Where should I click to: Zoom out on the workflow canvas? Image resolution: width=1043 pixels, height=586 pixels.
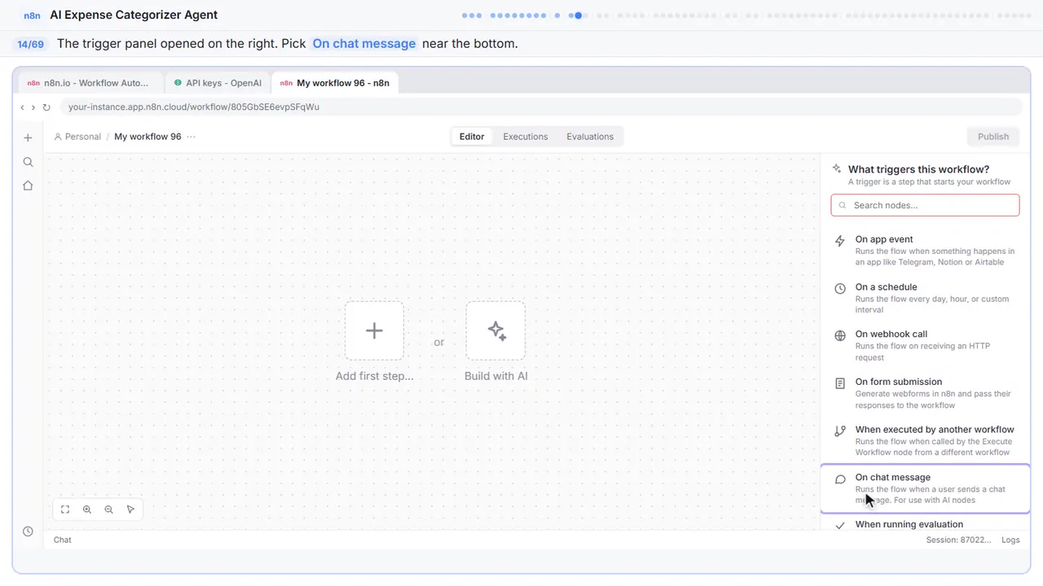pyautogui.click(x=108, y=509)
